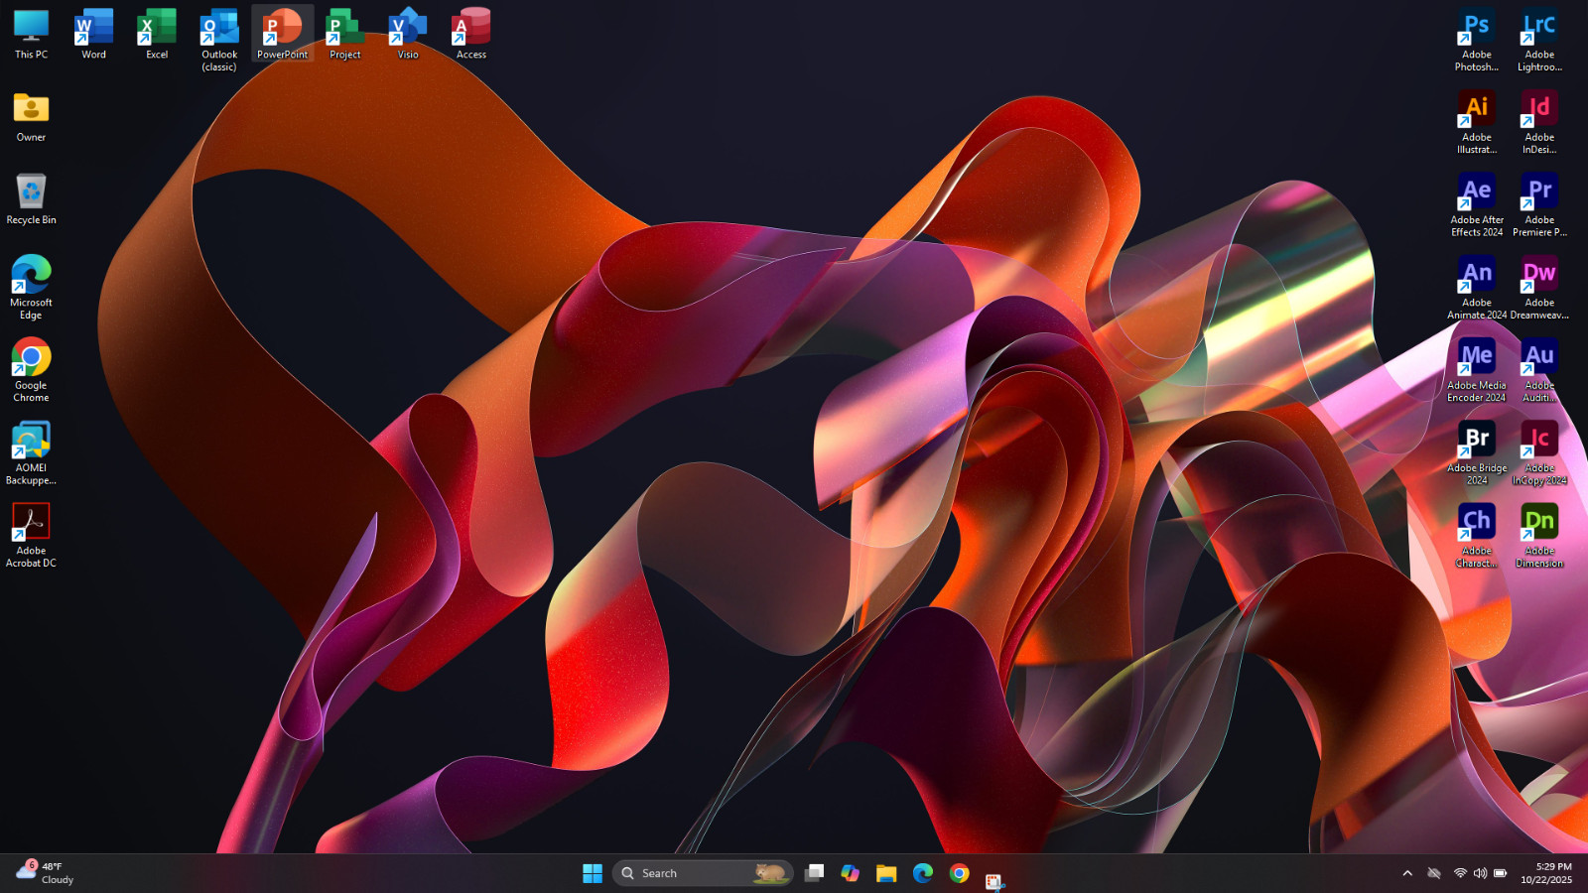The height and width of the screenshot is (893, 1588).
Task: Open Task View from the taskbar
Action: point(815,873)
